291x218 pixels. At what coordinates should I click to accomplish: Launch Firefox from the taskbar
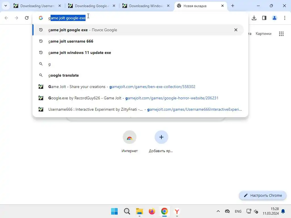tap(152, 211)
